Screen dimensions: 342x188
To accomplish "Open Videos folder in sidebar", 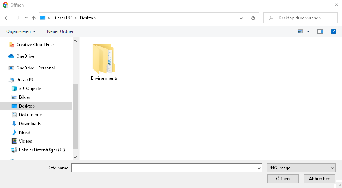I will pos(25,141).
